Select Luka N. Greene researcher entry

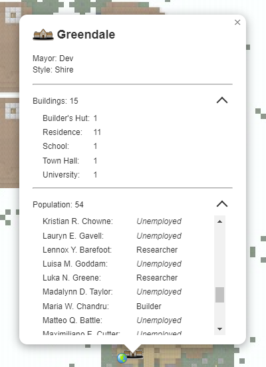click(x=110, y=278)
